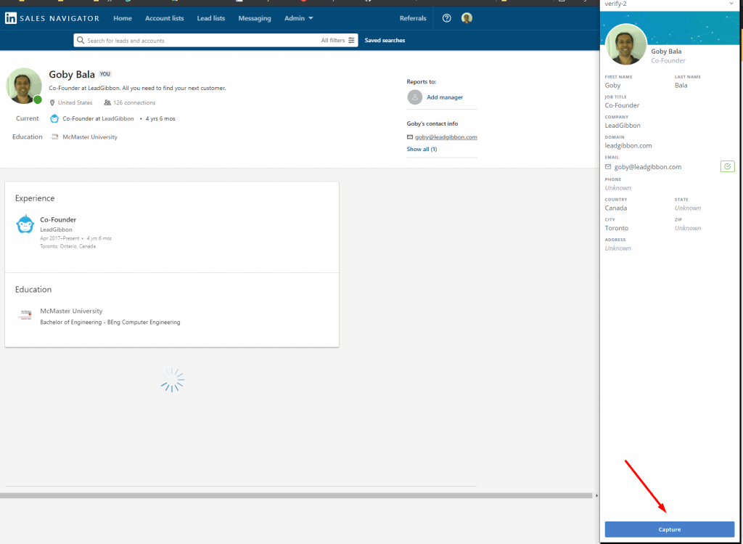Click the profile avatar in navigation bar
The width and height of the screenshot is (743, 544).
467,18
